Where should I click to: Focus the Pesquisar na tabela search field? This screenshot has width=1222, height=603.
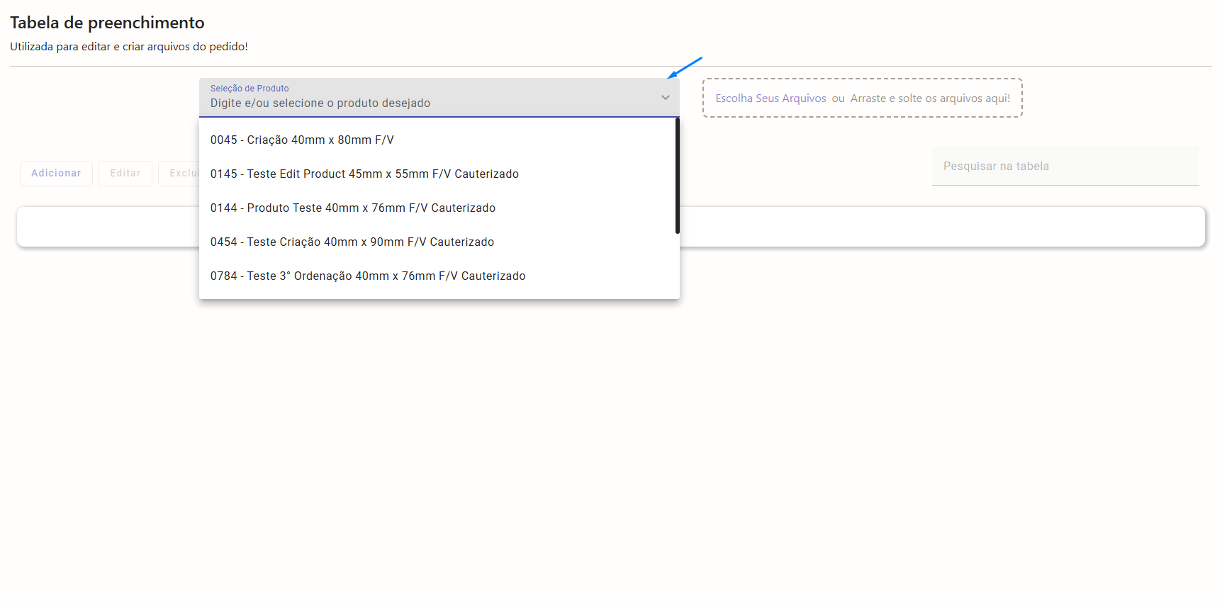[1065, 167]
